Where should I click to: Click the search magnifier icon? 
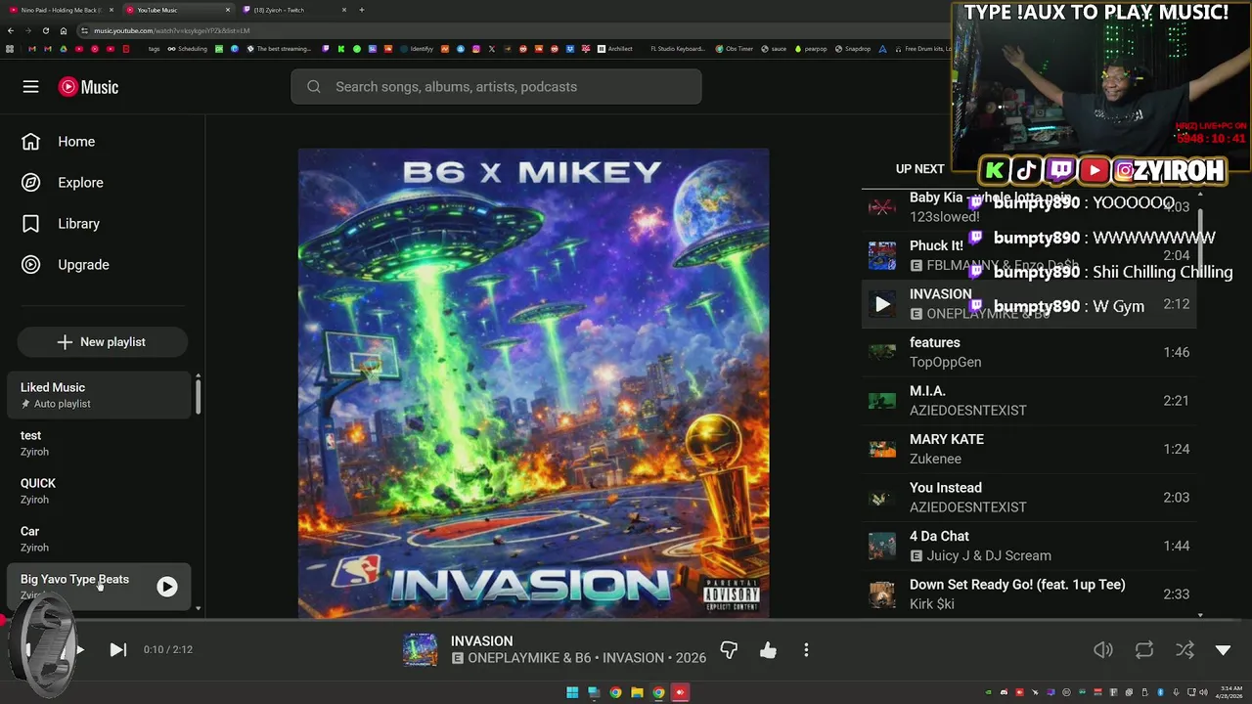pos(313,87)
